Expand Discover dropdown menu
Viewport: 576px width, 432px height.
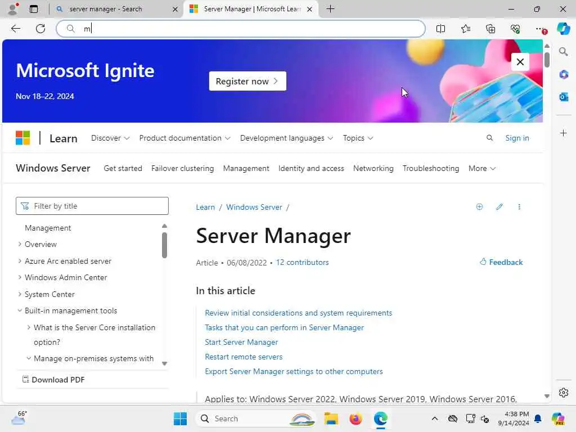point(110,138)
